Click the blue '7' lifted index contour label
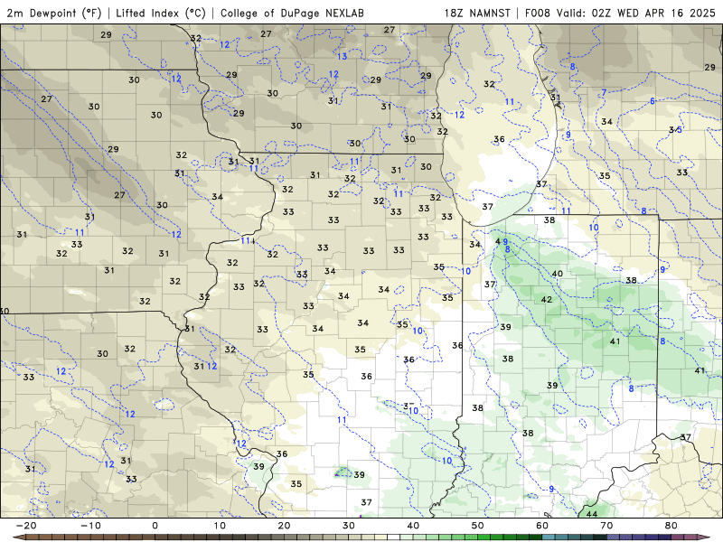This screenshot has width=723, height=542. click(x=604, y=93)
